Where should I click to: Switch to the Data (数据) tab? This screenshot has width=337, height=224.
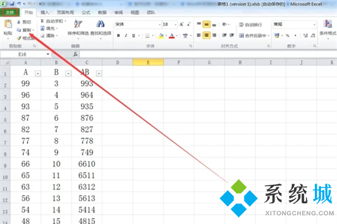pos(102,12)
